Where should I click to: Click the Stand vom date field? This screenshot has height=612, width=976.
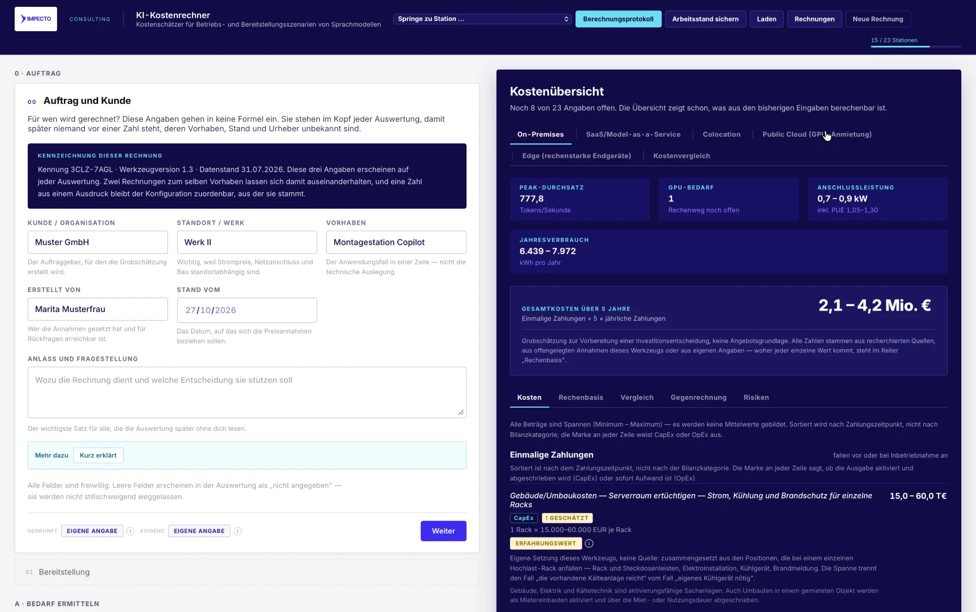click(247, 310)
